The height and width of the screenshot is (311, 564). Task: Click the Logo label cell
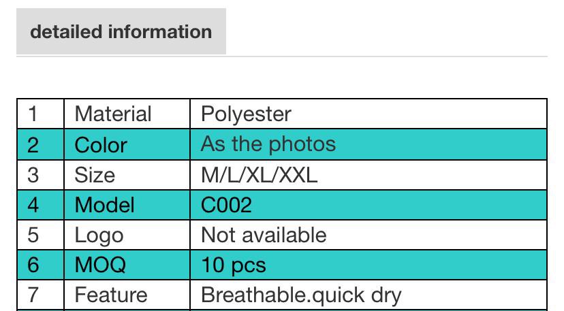click(x=99, y=235)
